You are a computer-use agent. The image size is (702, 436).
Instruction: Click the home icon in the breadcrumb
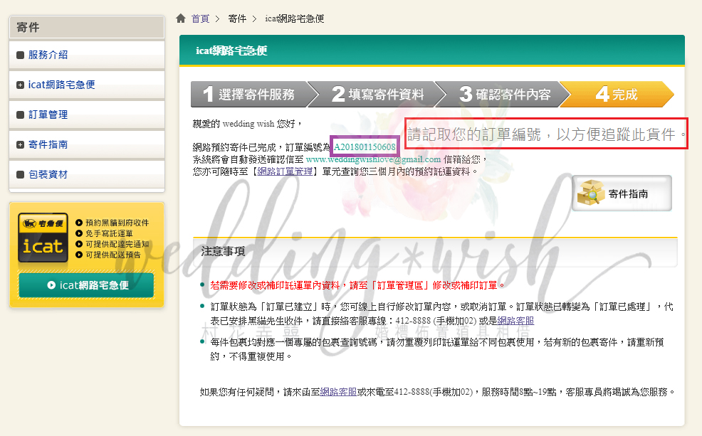point(182,18)
